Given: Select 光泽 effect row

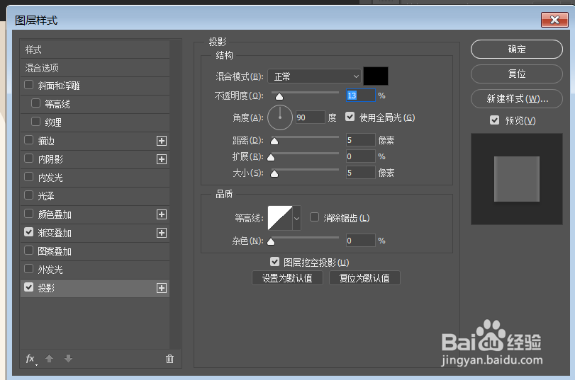Looking at the screenshot, I should [x=94, y=196].
